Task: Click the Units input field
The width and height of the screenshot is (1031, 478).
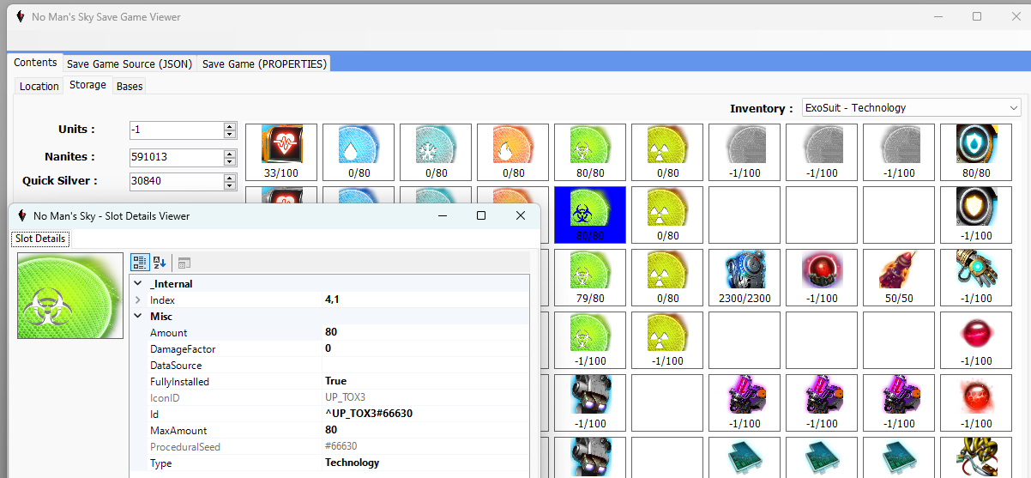Action: click(176, 130)
